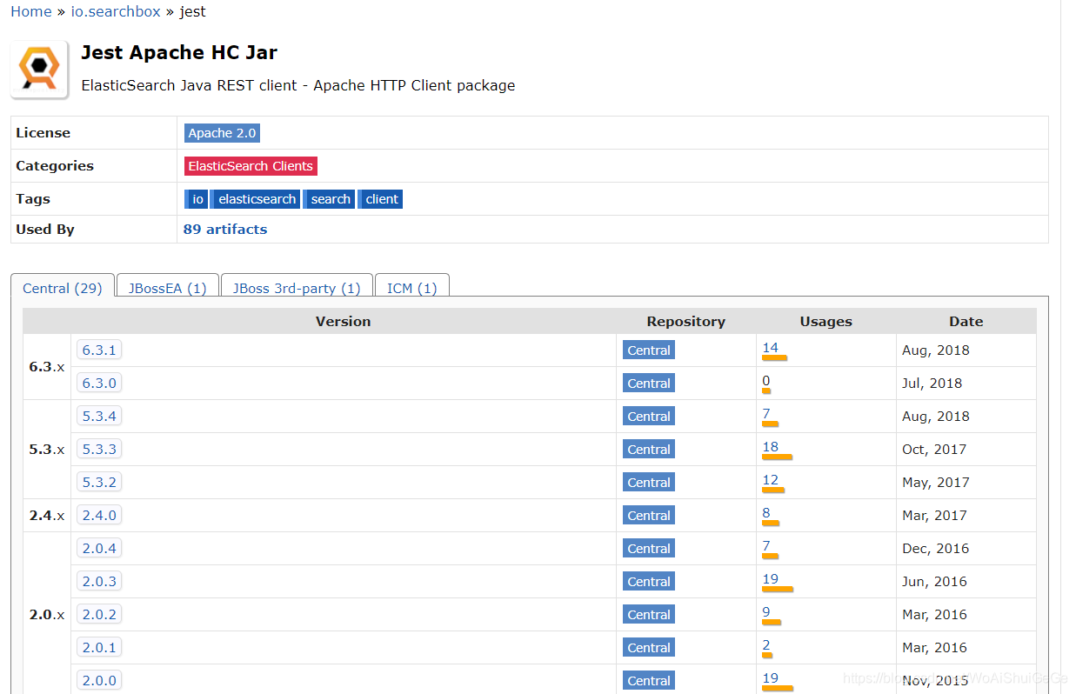Navigate to Home via breadcrumb
The height and width of the screenshot is (694, 1076).
click(30, 11)
